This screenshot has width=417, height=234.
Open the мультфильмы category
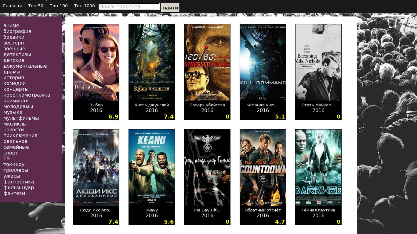[x=21, y=118]
